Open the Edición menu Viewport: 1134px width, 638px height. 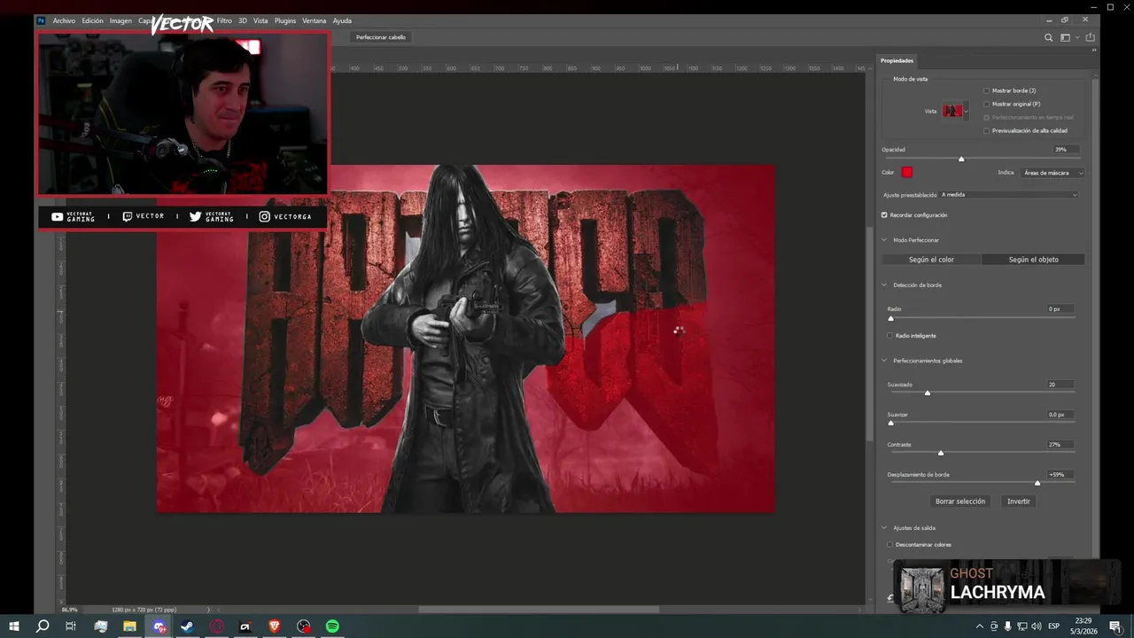tap(92, 20)
